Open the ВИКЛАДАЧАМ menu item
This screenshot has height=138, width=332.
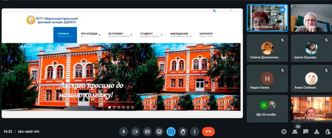179,34
